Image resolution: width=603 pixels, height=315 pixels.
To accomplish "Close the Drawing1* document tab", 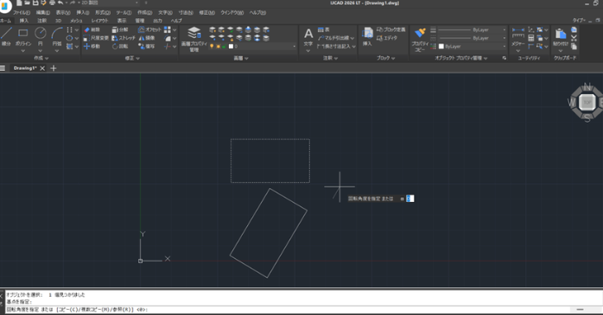I will click(x=42, y=68).
